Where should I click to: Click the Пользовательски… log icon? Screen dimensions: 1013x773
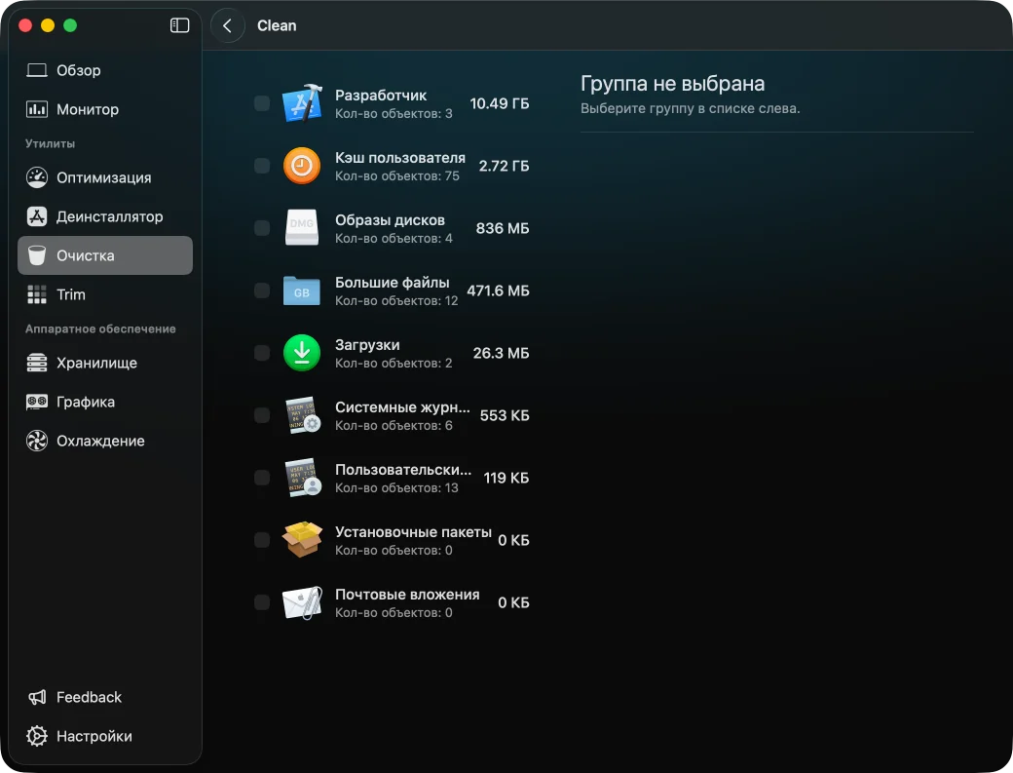click(x=302, y=477)
